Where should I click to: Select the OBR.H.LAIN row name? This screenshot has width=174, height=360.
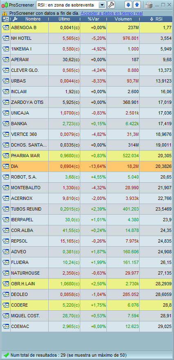(23, 284)
